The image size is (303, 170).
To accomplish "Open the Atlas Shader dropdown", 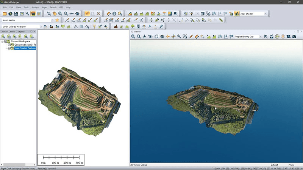I will tap(266, 14).
